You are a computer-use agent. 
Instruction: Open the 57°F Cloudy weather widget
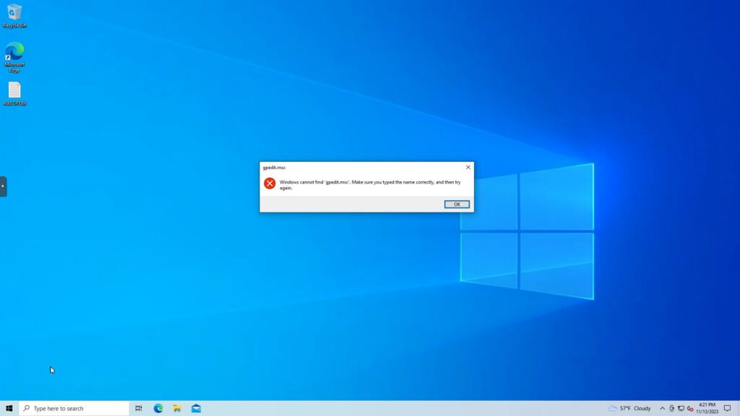coord(629,408)
